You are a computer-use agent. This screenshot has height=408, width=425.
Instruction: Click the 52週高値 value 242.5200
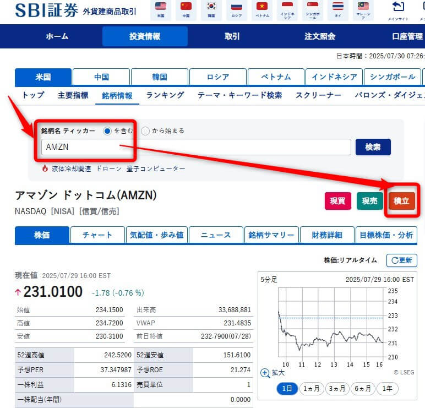pos(118,355)
